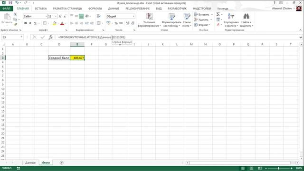304x171 pixels.
Task: Switch to the РЕЦЕНЗИРОВАНИЕ tab
Action: pos(137,9)
